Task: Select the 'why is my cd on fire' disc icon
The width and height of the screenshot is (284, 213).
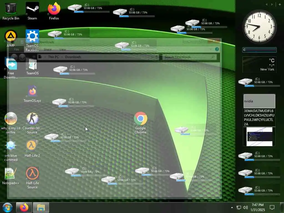Action: 11,123
